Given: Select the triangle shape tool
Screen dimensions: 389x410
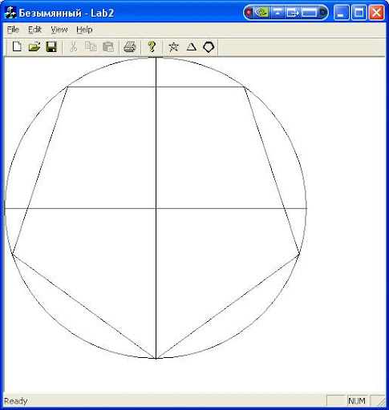Looking at the screenshot, I should (x=191, y=47).
